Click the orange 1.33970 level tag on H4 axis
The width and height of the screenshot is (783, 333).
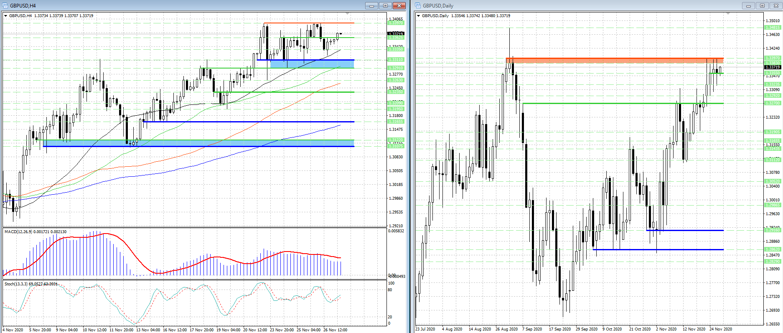tap(396, 23)
